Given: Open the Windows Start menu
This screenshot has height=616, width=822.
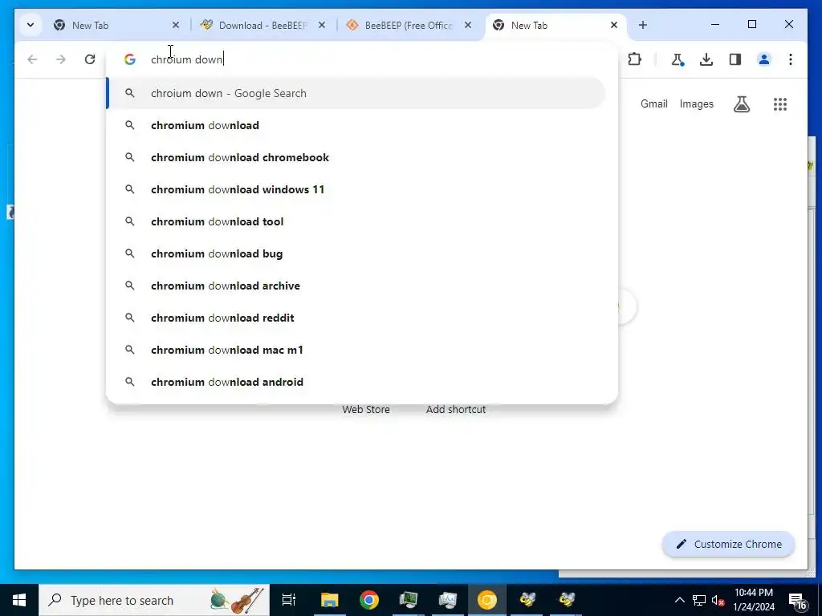Looking at the screenshot, I should pyautogui.click(x=19, y=600).
